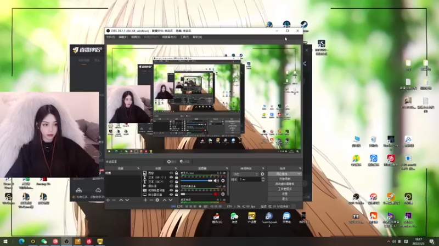439x246 pixels.
Task: Open the NetEase Cloud Music desktop shortcut
Action: tap(391, 160)
